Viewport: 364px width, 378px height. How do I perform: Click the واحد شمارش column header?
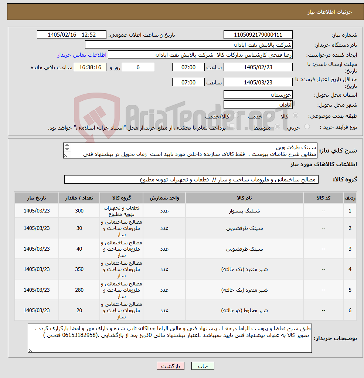pos(164,198)
